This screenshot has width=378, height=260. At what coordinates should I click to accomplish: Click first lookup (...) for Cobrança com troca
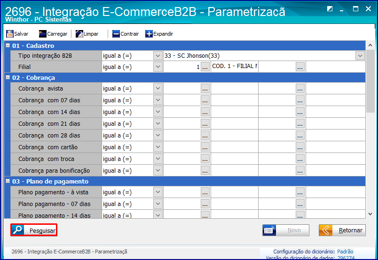tap(205, 159)
